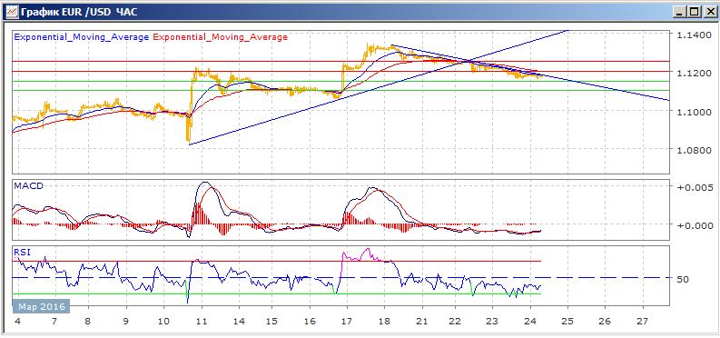The height and width of the screenshot is (338, 720).
Task: Click the window title График EUR/USD ЧАС
Action: [x=79, y=12]
